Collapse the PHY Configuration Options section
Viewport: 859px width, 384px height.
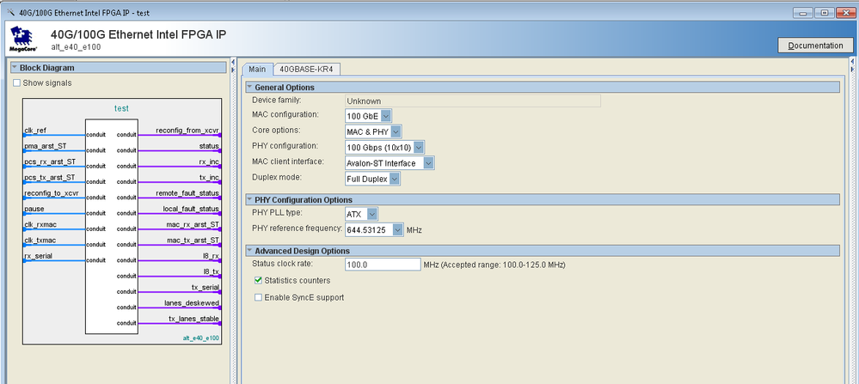[249, 199]
